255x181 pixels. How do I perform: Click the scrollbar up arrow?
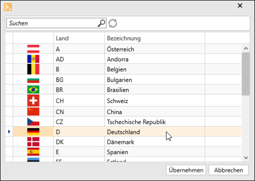pos(246,48)
